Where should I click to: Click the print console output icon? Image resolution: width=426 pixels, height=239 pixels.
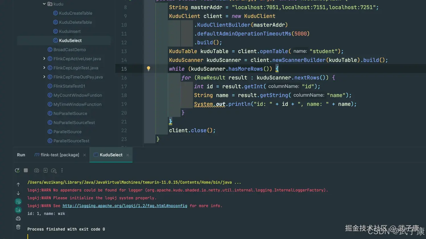pyautogui.click(x=18, y=219)
